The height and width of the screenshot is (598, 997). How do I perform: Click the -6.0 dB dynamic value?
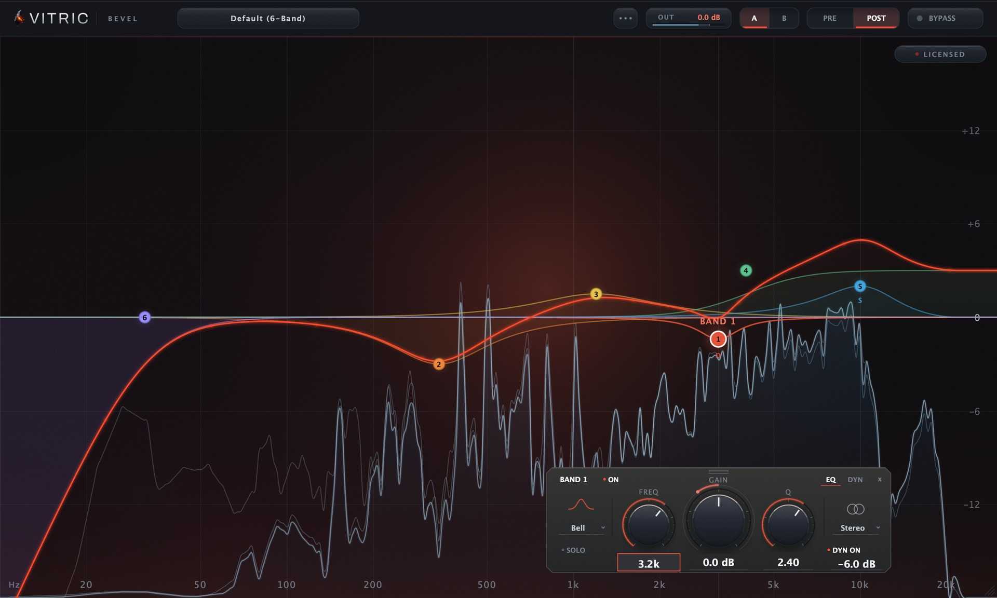tap(856, 564)
